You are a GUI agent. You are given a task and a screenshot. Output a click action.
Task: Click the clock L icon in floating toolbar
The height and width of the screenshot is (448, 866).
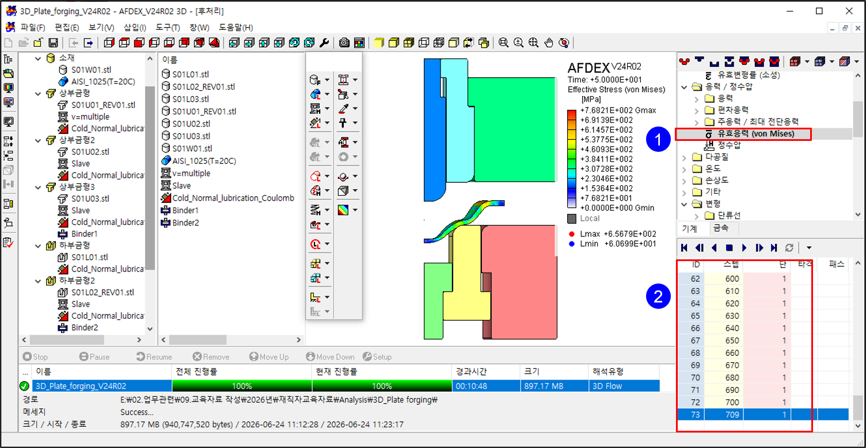(x=315, y=244)
